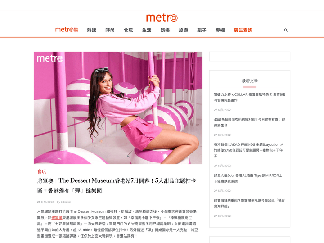Select the 時尚 navigation item
This screenshot has height=243, width=324.
110,31
